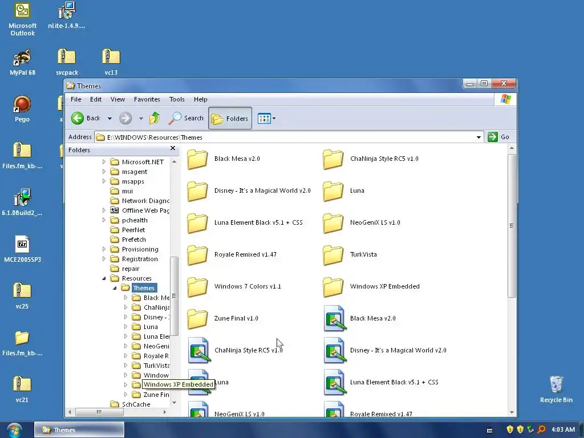Image resolution: width=584 pixels, height=438 pixels.
Task: Go up one folder level
Action: [155, 119]
